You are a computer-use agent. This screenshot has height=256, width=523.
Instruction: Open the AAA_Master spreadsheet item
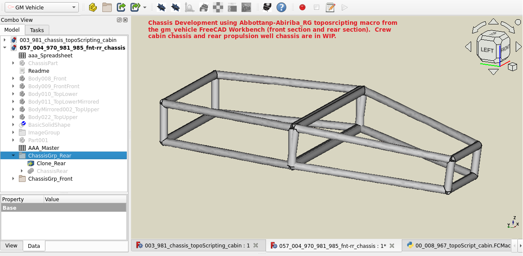pyautogui.click(x=43, y=148)
